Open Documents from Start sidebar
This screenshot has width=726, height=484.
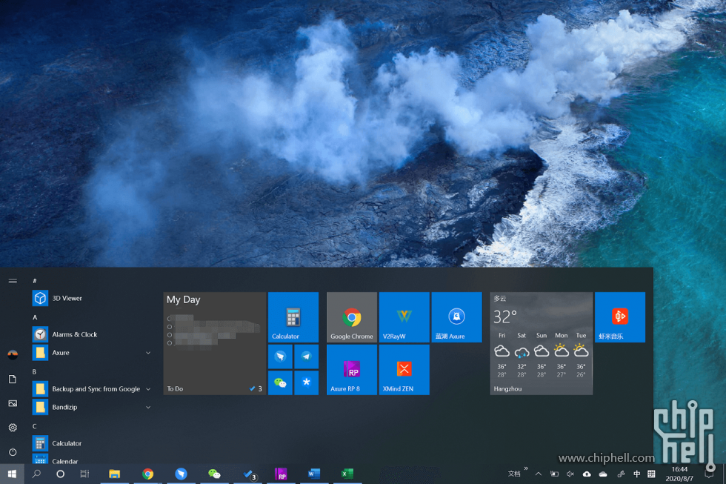tap(13, 379)
